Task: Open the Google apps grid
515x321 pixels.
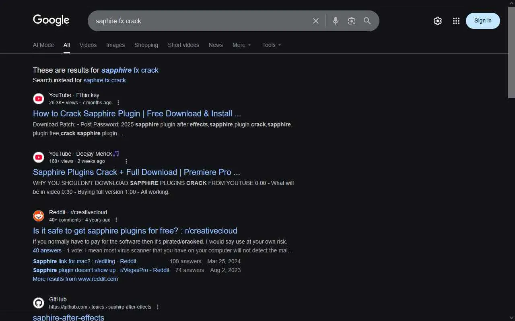Action: pos(456,21)
